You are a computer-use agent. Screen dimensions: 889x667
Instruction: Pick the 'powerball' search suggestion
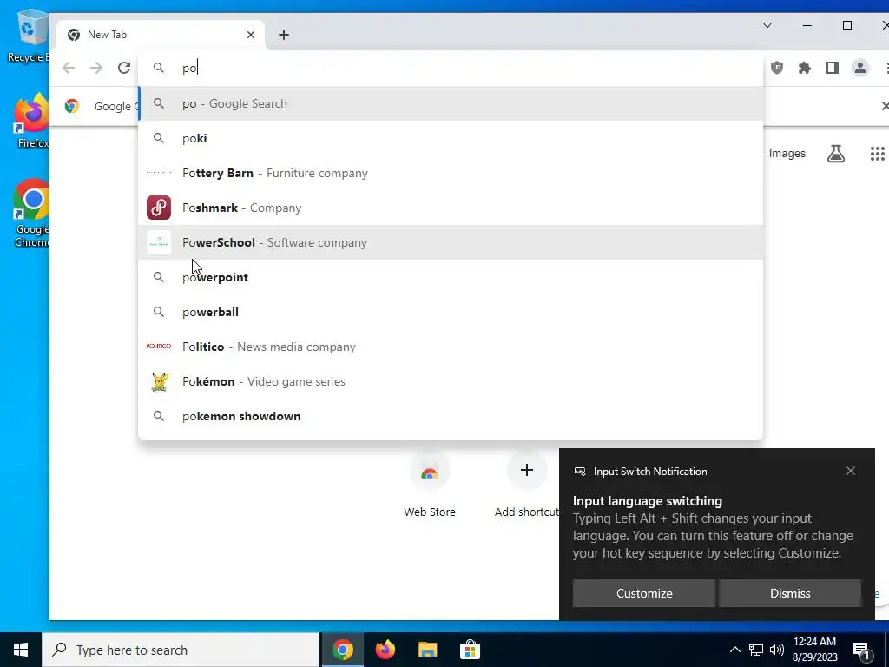[451, 312]
